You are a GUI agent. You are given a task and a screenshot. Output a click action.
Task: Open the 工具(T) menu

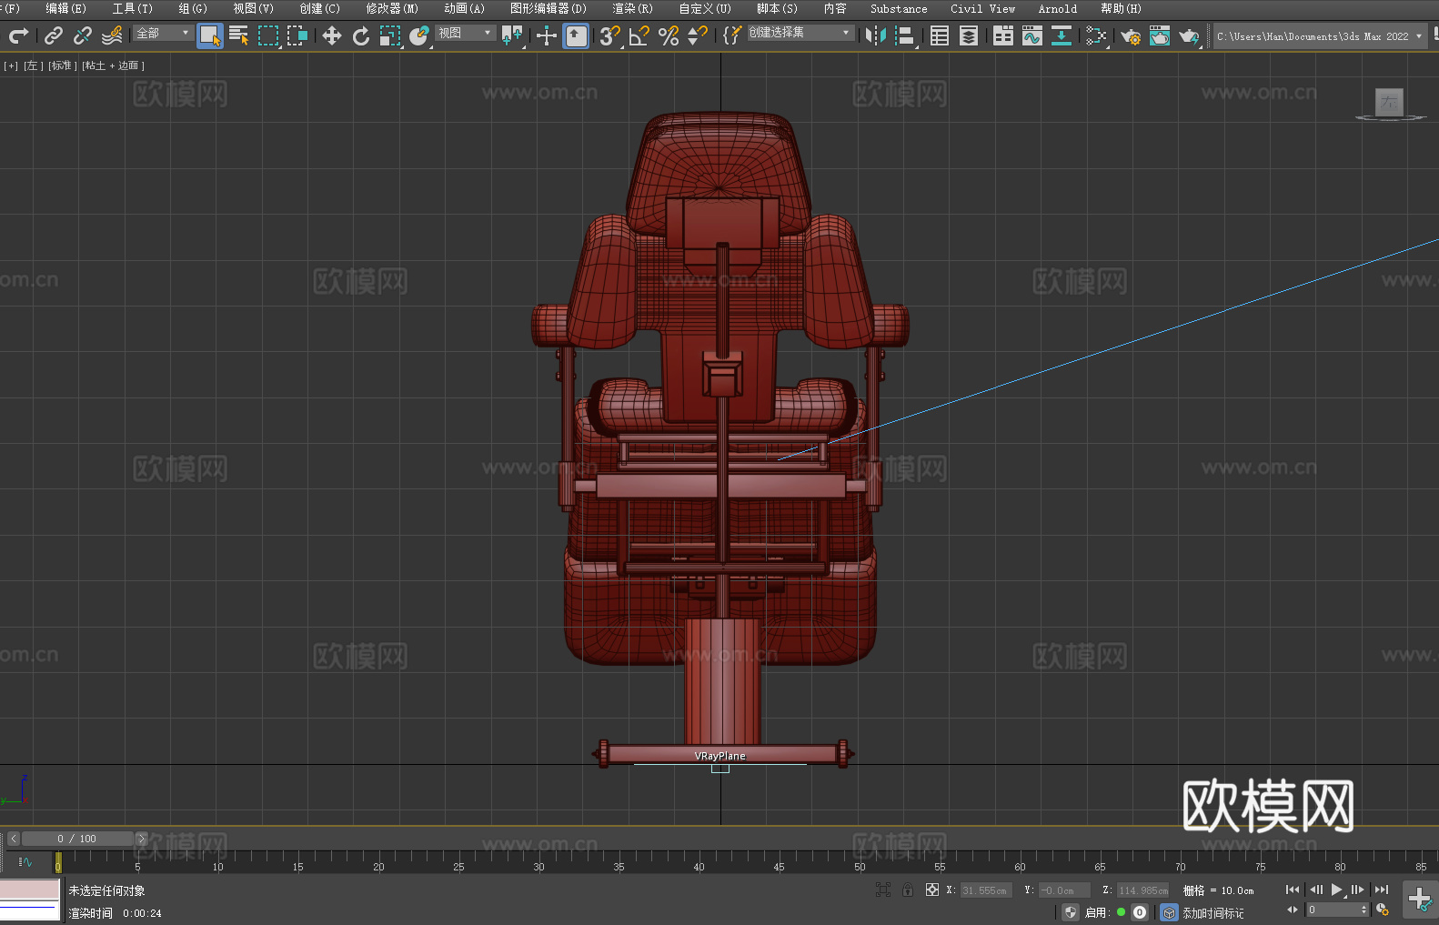point(133,8)
